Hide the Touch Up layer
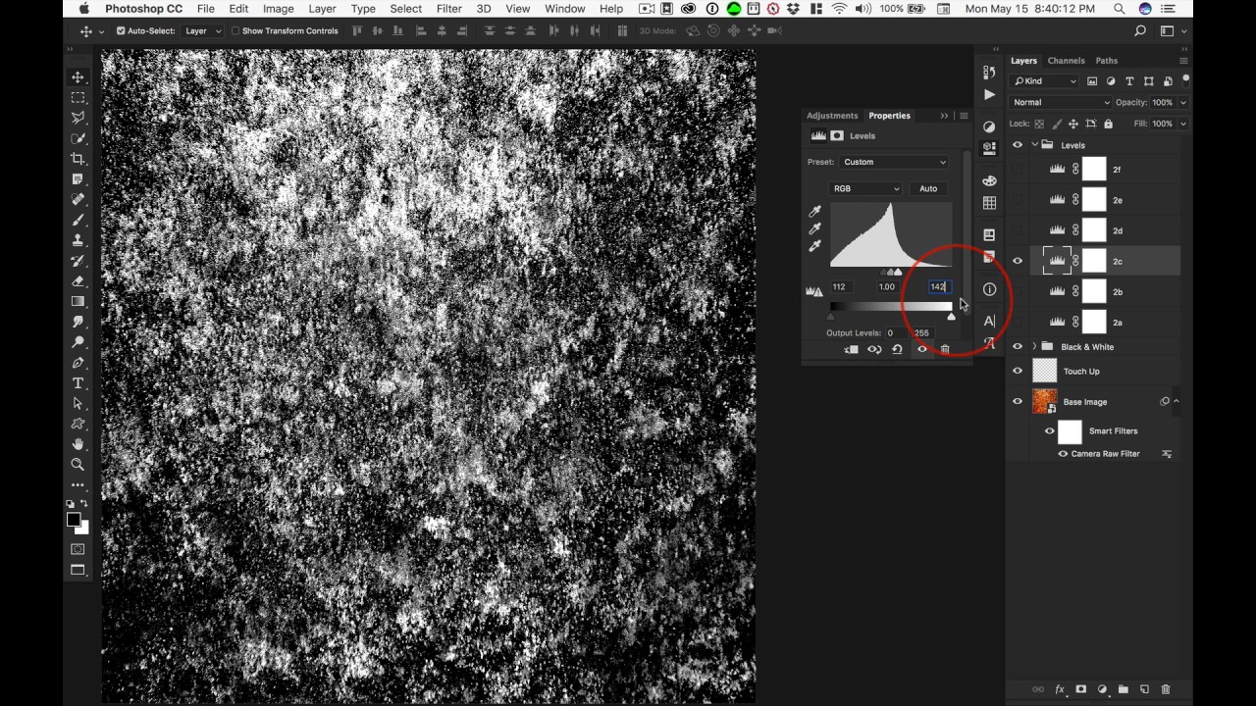This screenshot has height=706, width=1256. click(x=1018, y=371)
